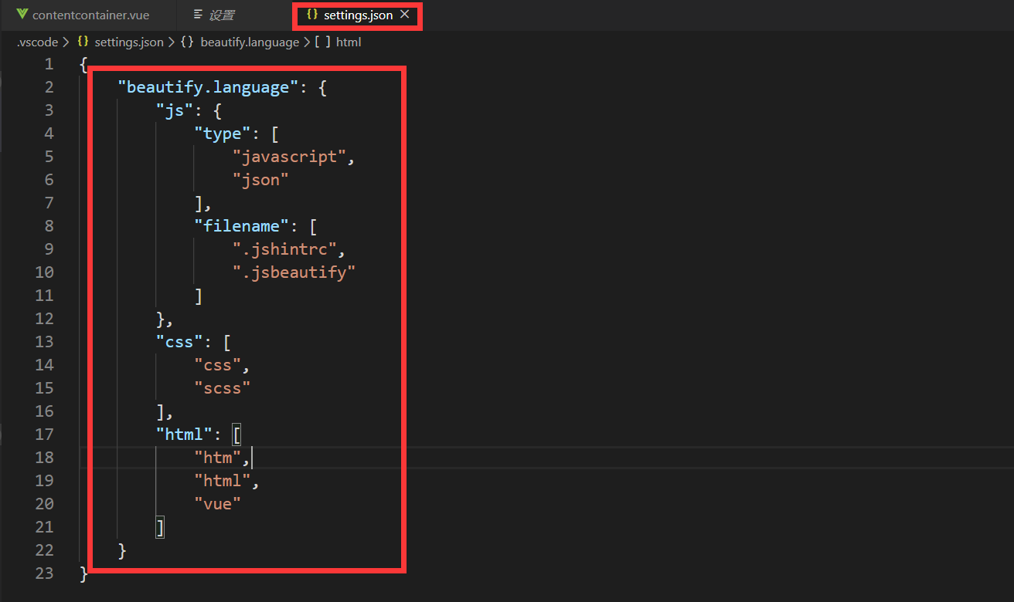The width and height of the screenshot is (1014, 602).
Task: Open the html breadcrumb dropdown
Action: [x=349, y=42]
